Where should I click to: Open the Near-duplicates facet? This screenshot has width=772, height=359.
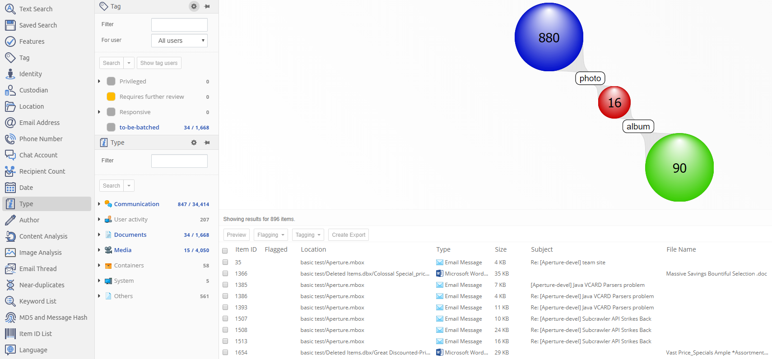pos(42,285)
